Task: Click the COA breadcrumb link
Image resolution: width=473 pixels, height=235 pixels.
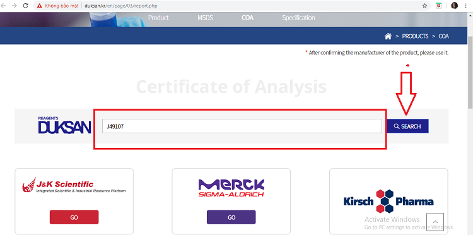Action: point(444,36)
